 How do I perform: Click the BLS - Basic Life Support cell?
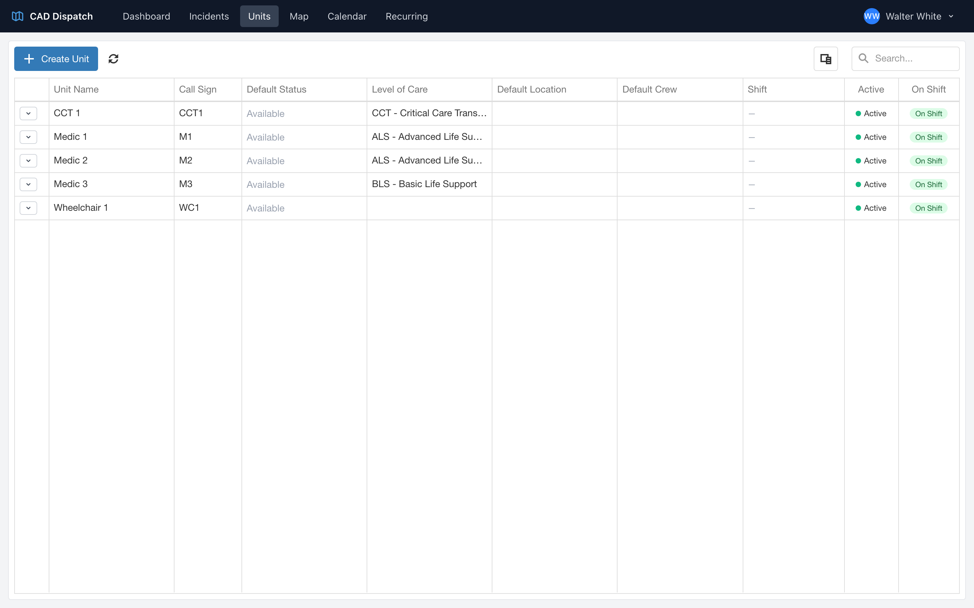[430, 184]
